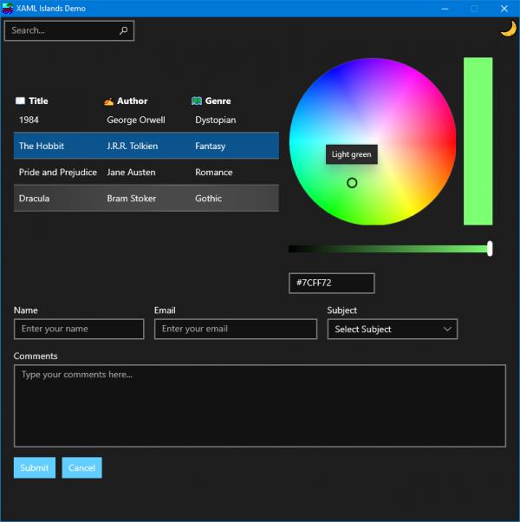Screen dimensions: 520x522
Task: Click the XAML Islands Demo app icon
Action: point(7,9)
